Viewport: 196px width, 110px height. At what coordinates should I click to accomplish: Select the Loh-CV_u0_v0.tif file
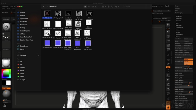58,24
